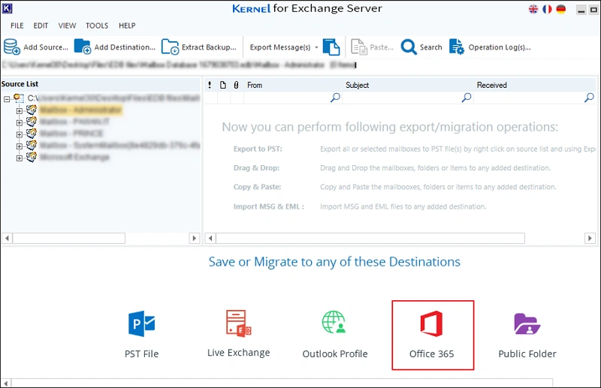Expand the last mailbox tree node
This screenshot has height=388, width=601.
20,158
